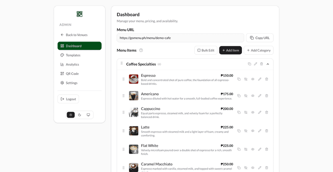Collapse the Coffee Specialties category
This screenshot has width=333, height=172.
[268, 64]
